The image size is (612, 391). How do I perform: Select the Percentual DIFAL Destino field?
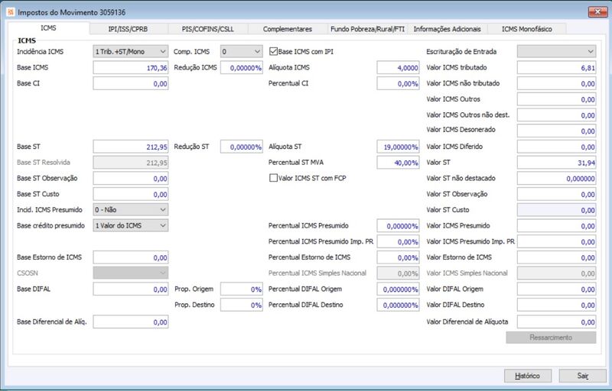point(398,305)
